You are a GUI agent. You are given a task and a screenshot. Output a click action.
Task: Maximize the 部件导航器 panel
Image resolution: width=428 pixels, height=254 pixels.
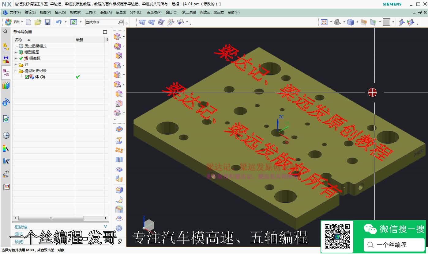click(105, 32)
